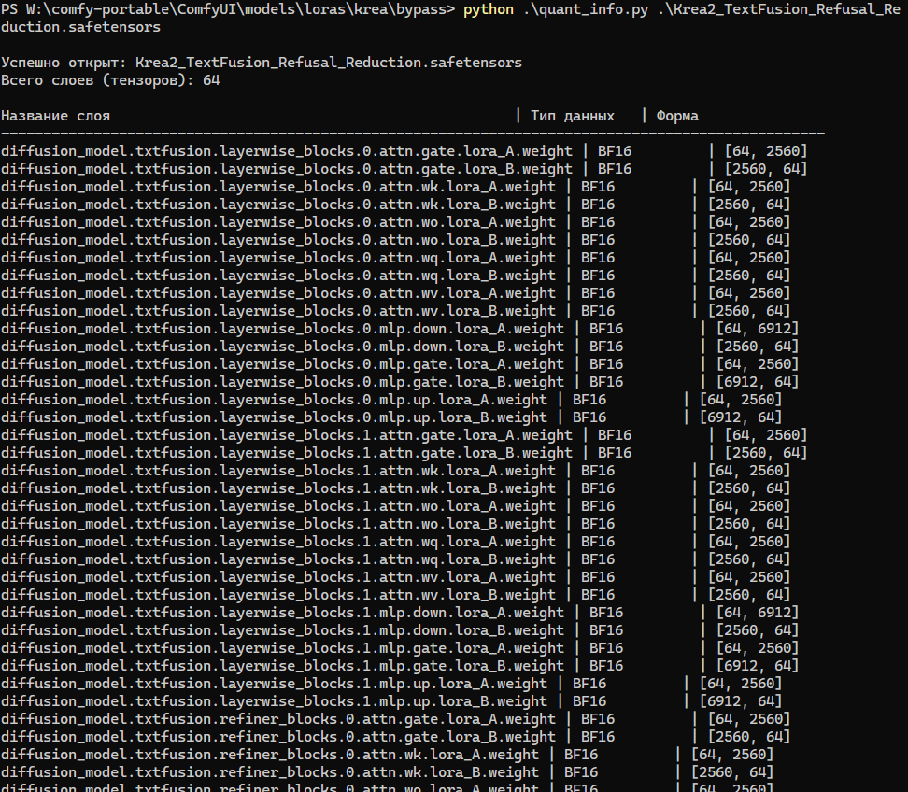Screen dimensions: 908x792
Task: Click the PS working directory path in prompt
Action: coord(236,10)
